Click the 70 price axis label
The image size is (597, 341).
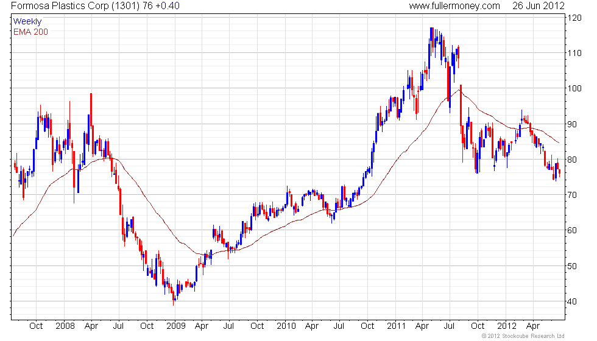[x=572, y=195]
